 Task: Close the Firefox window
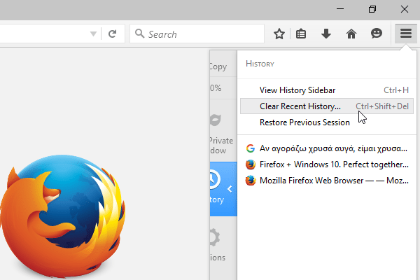405,9
